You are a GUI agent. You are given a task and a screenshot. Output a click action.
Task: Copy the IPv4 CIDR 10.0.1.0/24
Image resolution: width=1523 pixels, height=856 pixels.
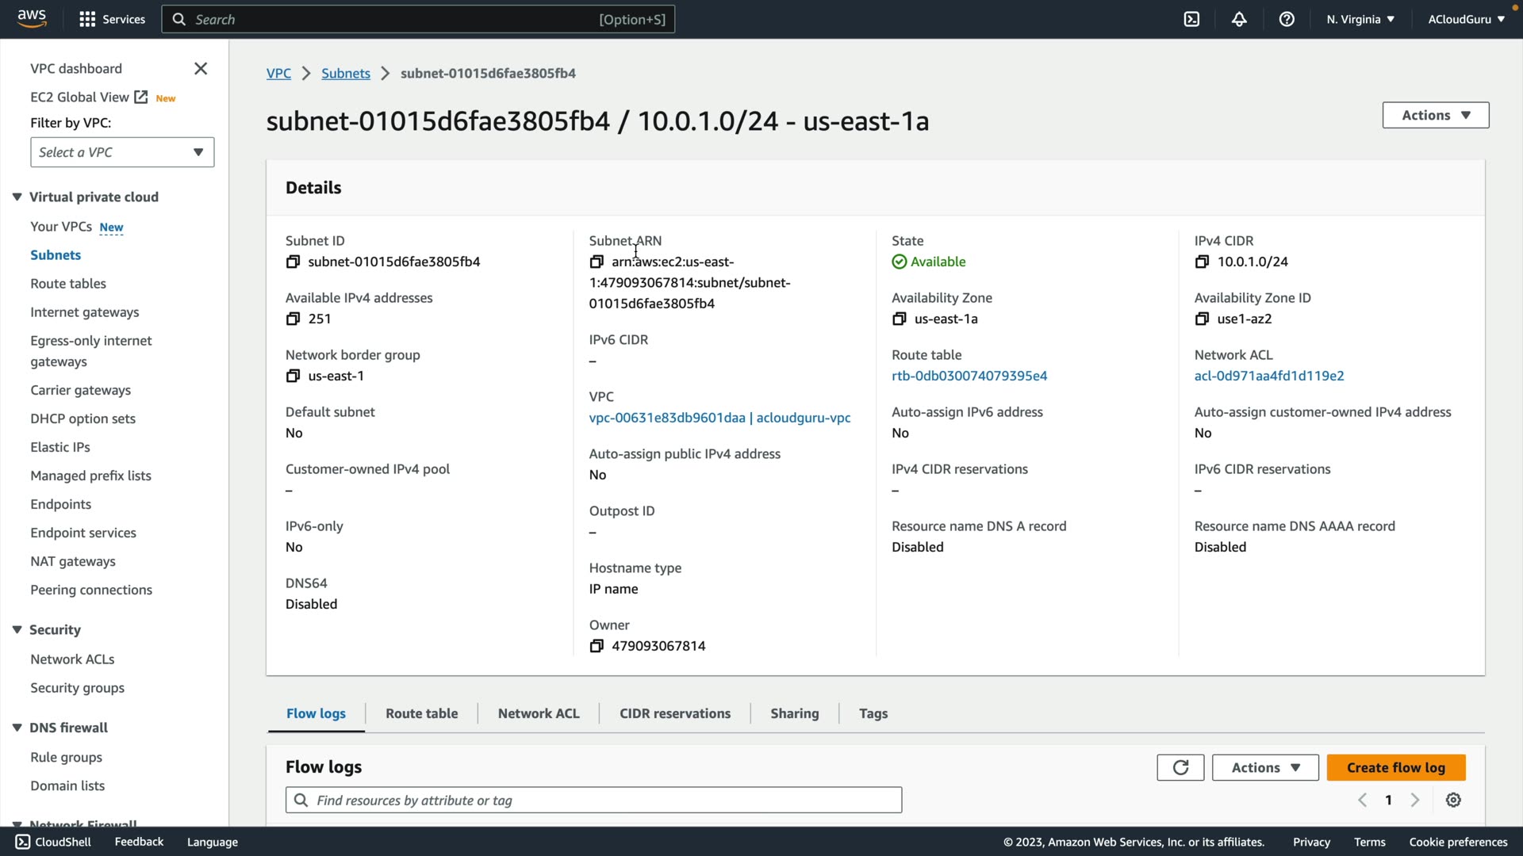pyautogui.click(x=1202, y=262)
